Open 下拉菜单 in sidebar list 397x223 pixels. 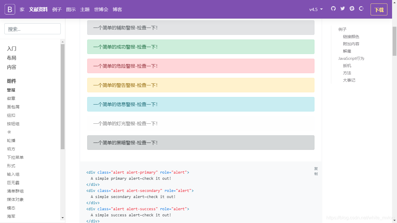(x=15, y=157)
